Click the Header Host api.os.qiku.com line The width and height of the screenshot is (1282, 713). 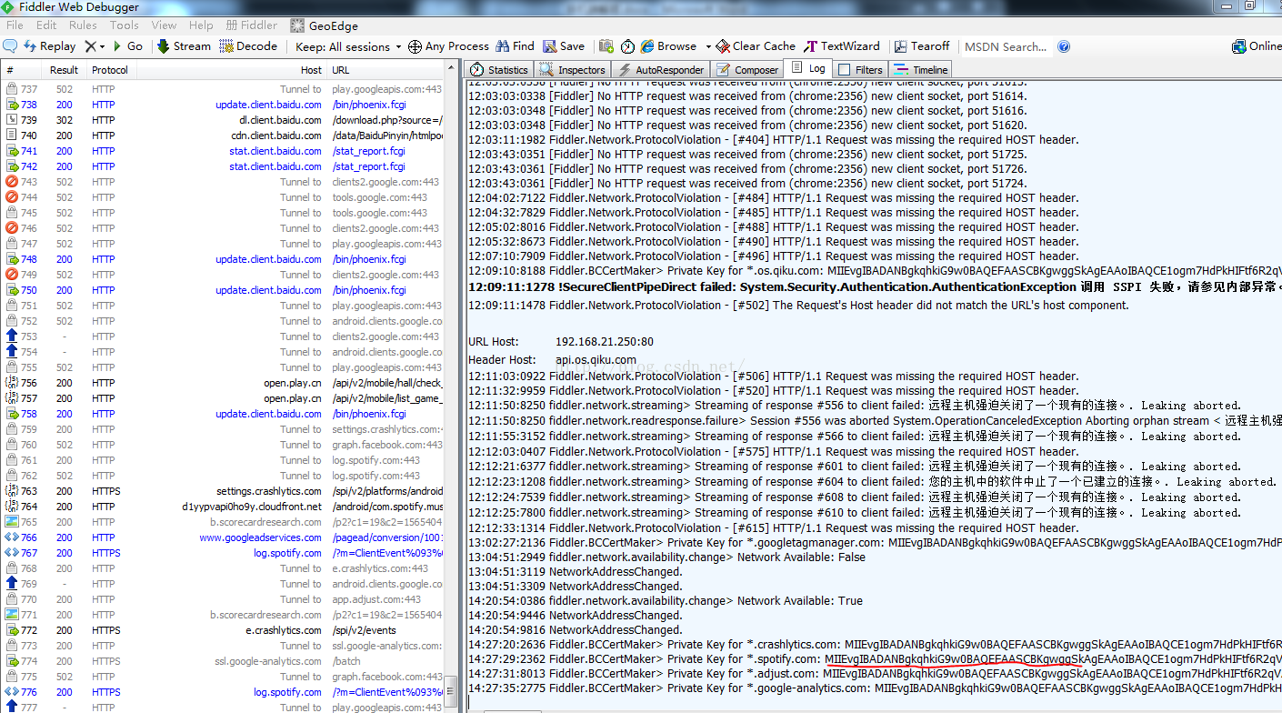[x=552, y=360]
